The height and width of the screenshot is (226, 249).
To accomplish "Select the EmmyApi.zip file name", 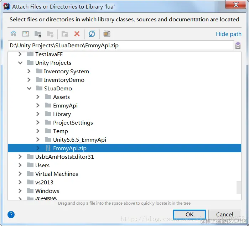I will (x=70, y=148).
